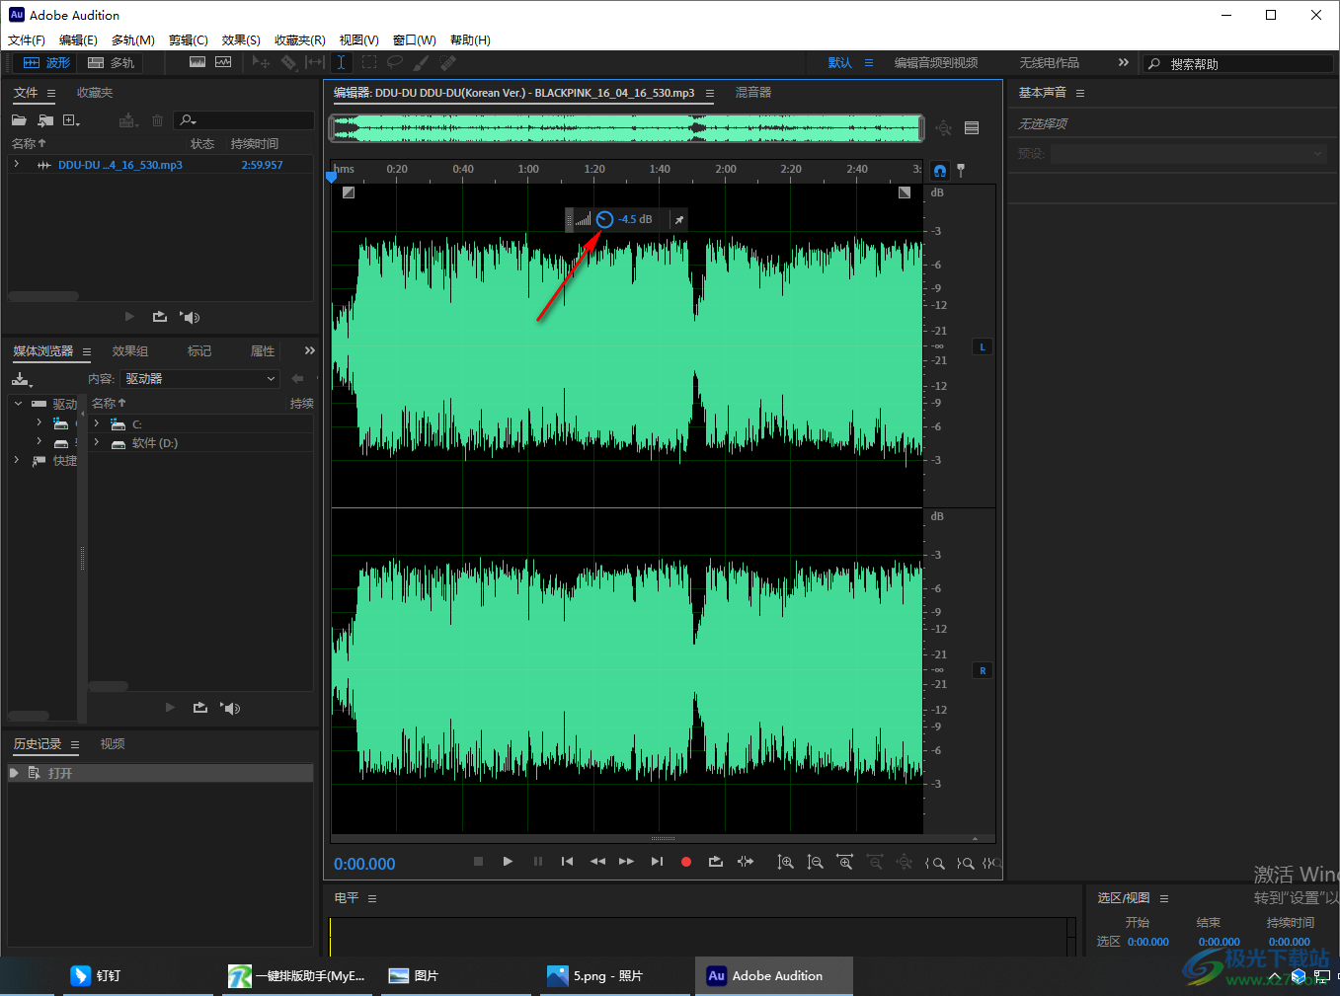The width and height of the screenshot is (1340, 996).
Task: Expand the C: drive in content list
Action: [96, 423]
